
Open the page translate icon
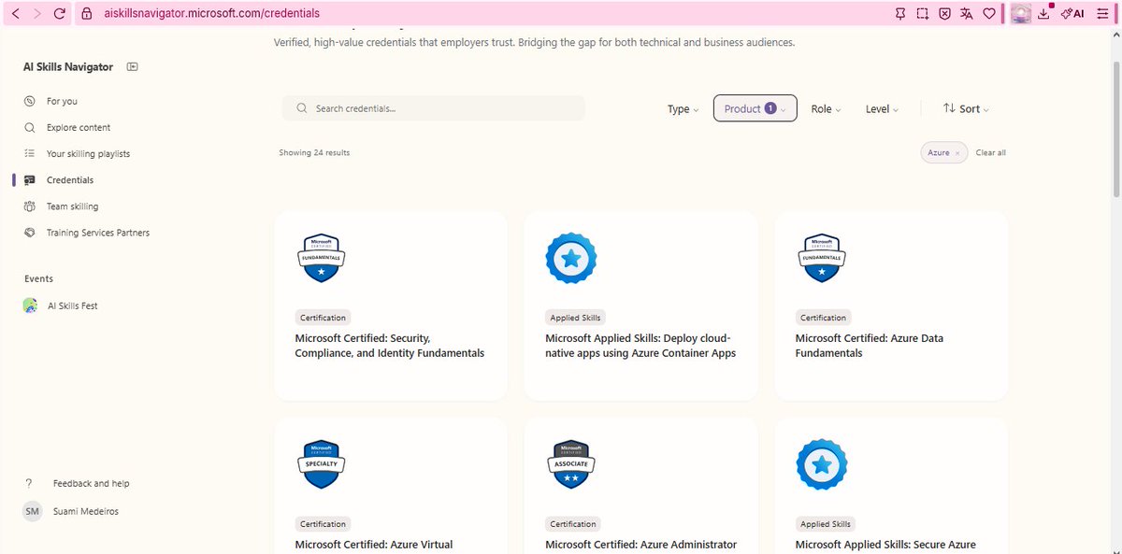tap(967, 14)
